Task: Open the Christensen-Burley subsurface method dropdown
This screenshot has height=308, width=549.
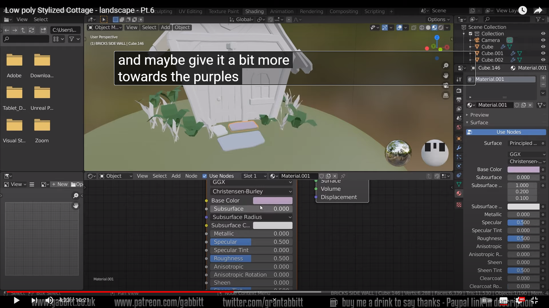Action: point(252,191)
